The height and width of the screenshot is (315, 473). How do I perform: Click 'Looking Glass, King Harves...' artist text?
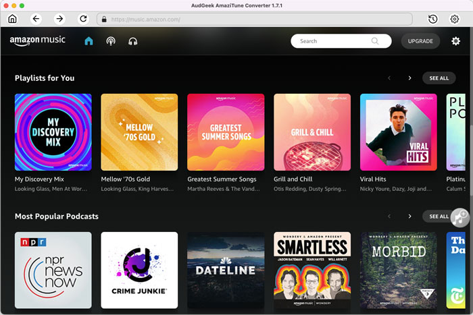(137, 189)
